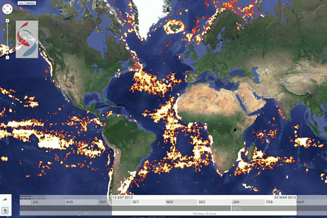Select JUL on the timeline
Screen dimensions: 327x218
(35, 202)
